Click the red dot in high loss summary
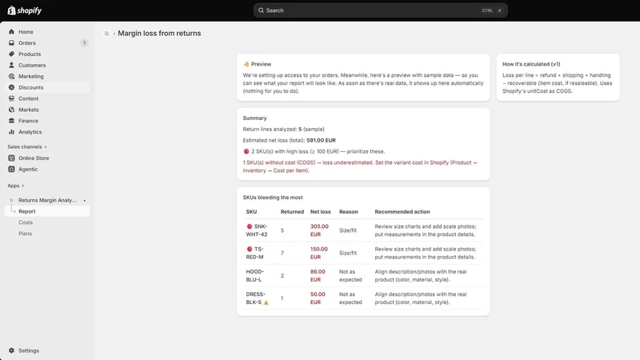Viewport: 640px width, 360px height. click(x=246, y=151)
